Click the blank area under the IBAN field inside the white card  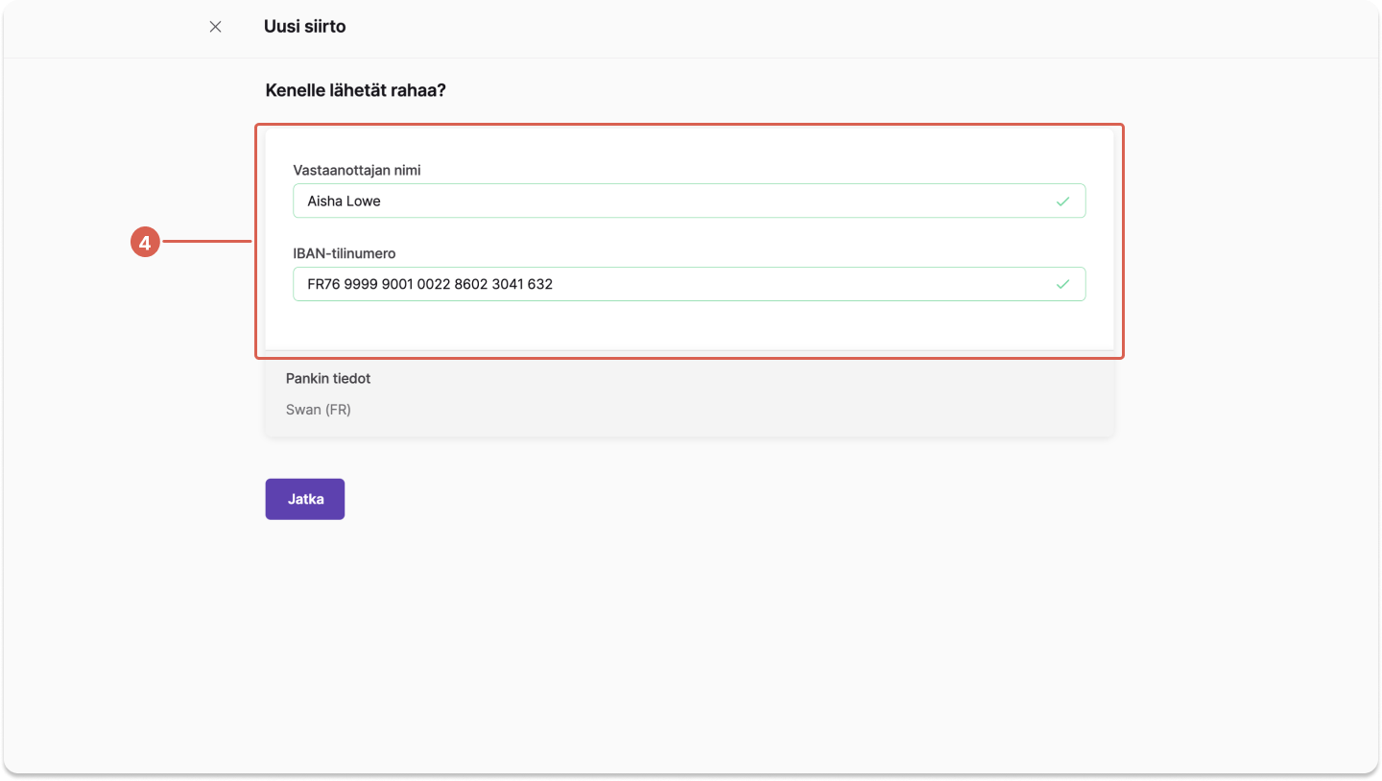[689, 324]
